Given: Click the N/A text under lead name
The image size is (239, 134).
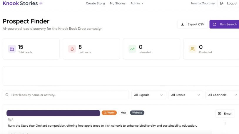Looking at the screenshot, I should pos(11,120).
